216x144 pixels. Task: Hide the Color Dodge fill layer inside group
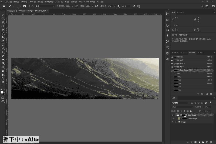coord(173,119)
